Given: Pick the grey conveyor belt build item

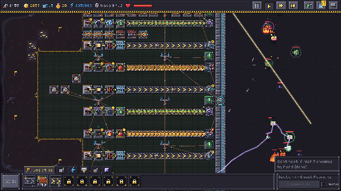Looking at the screenshot, I should coord(30,181).
